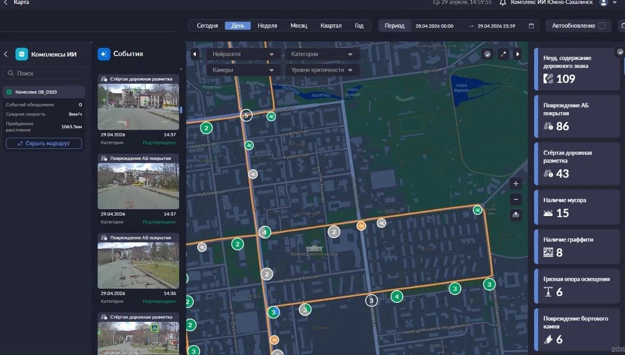This screenshot has height=355, width=625.
Task: Zoom in the map with plus button
Action: [516, 184]
